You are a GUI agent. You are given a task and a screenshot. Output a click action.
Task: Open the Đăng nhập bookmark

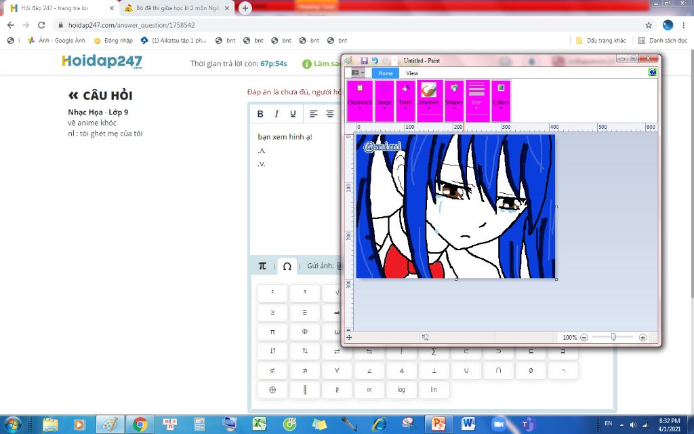[x=113, y=40]
